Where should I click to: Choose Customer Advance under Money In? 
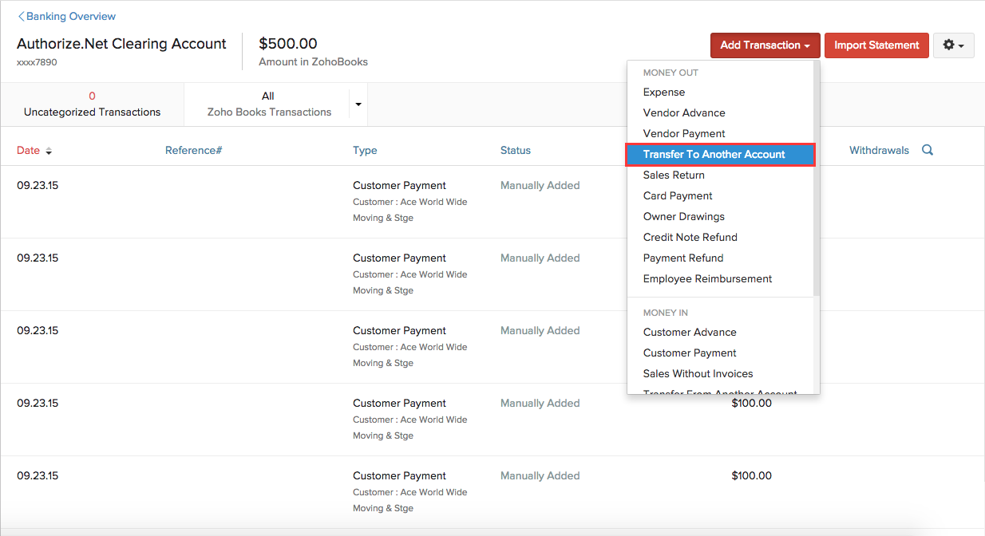point(690,332)
